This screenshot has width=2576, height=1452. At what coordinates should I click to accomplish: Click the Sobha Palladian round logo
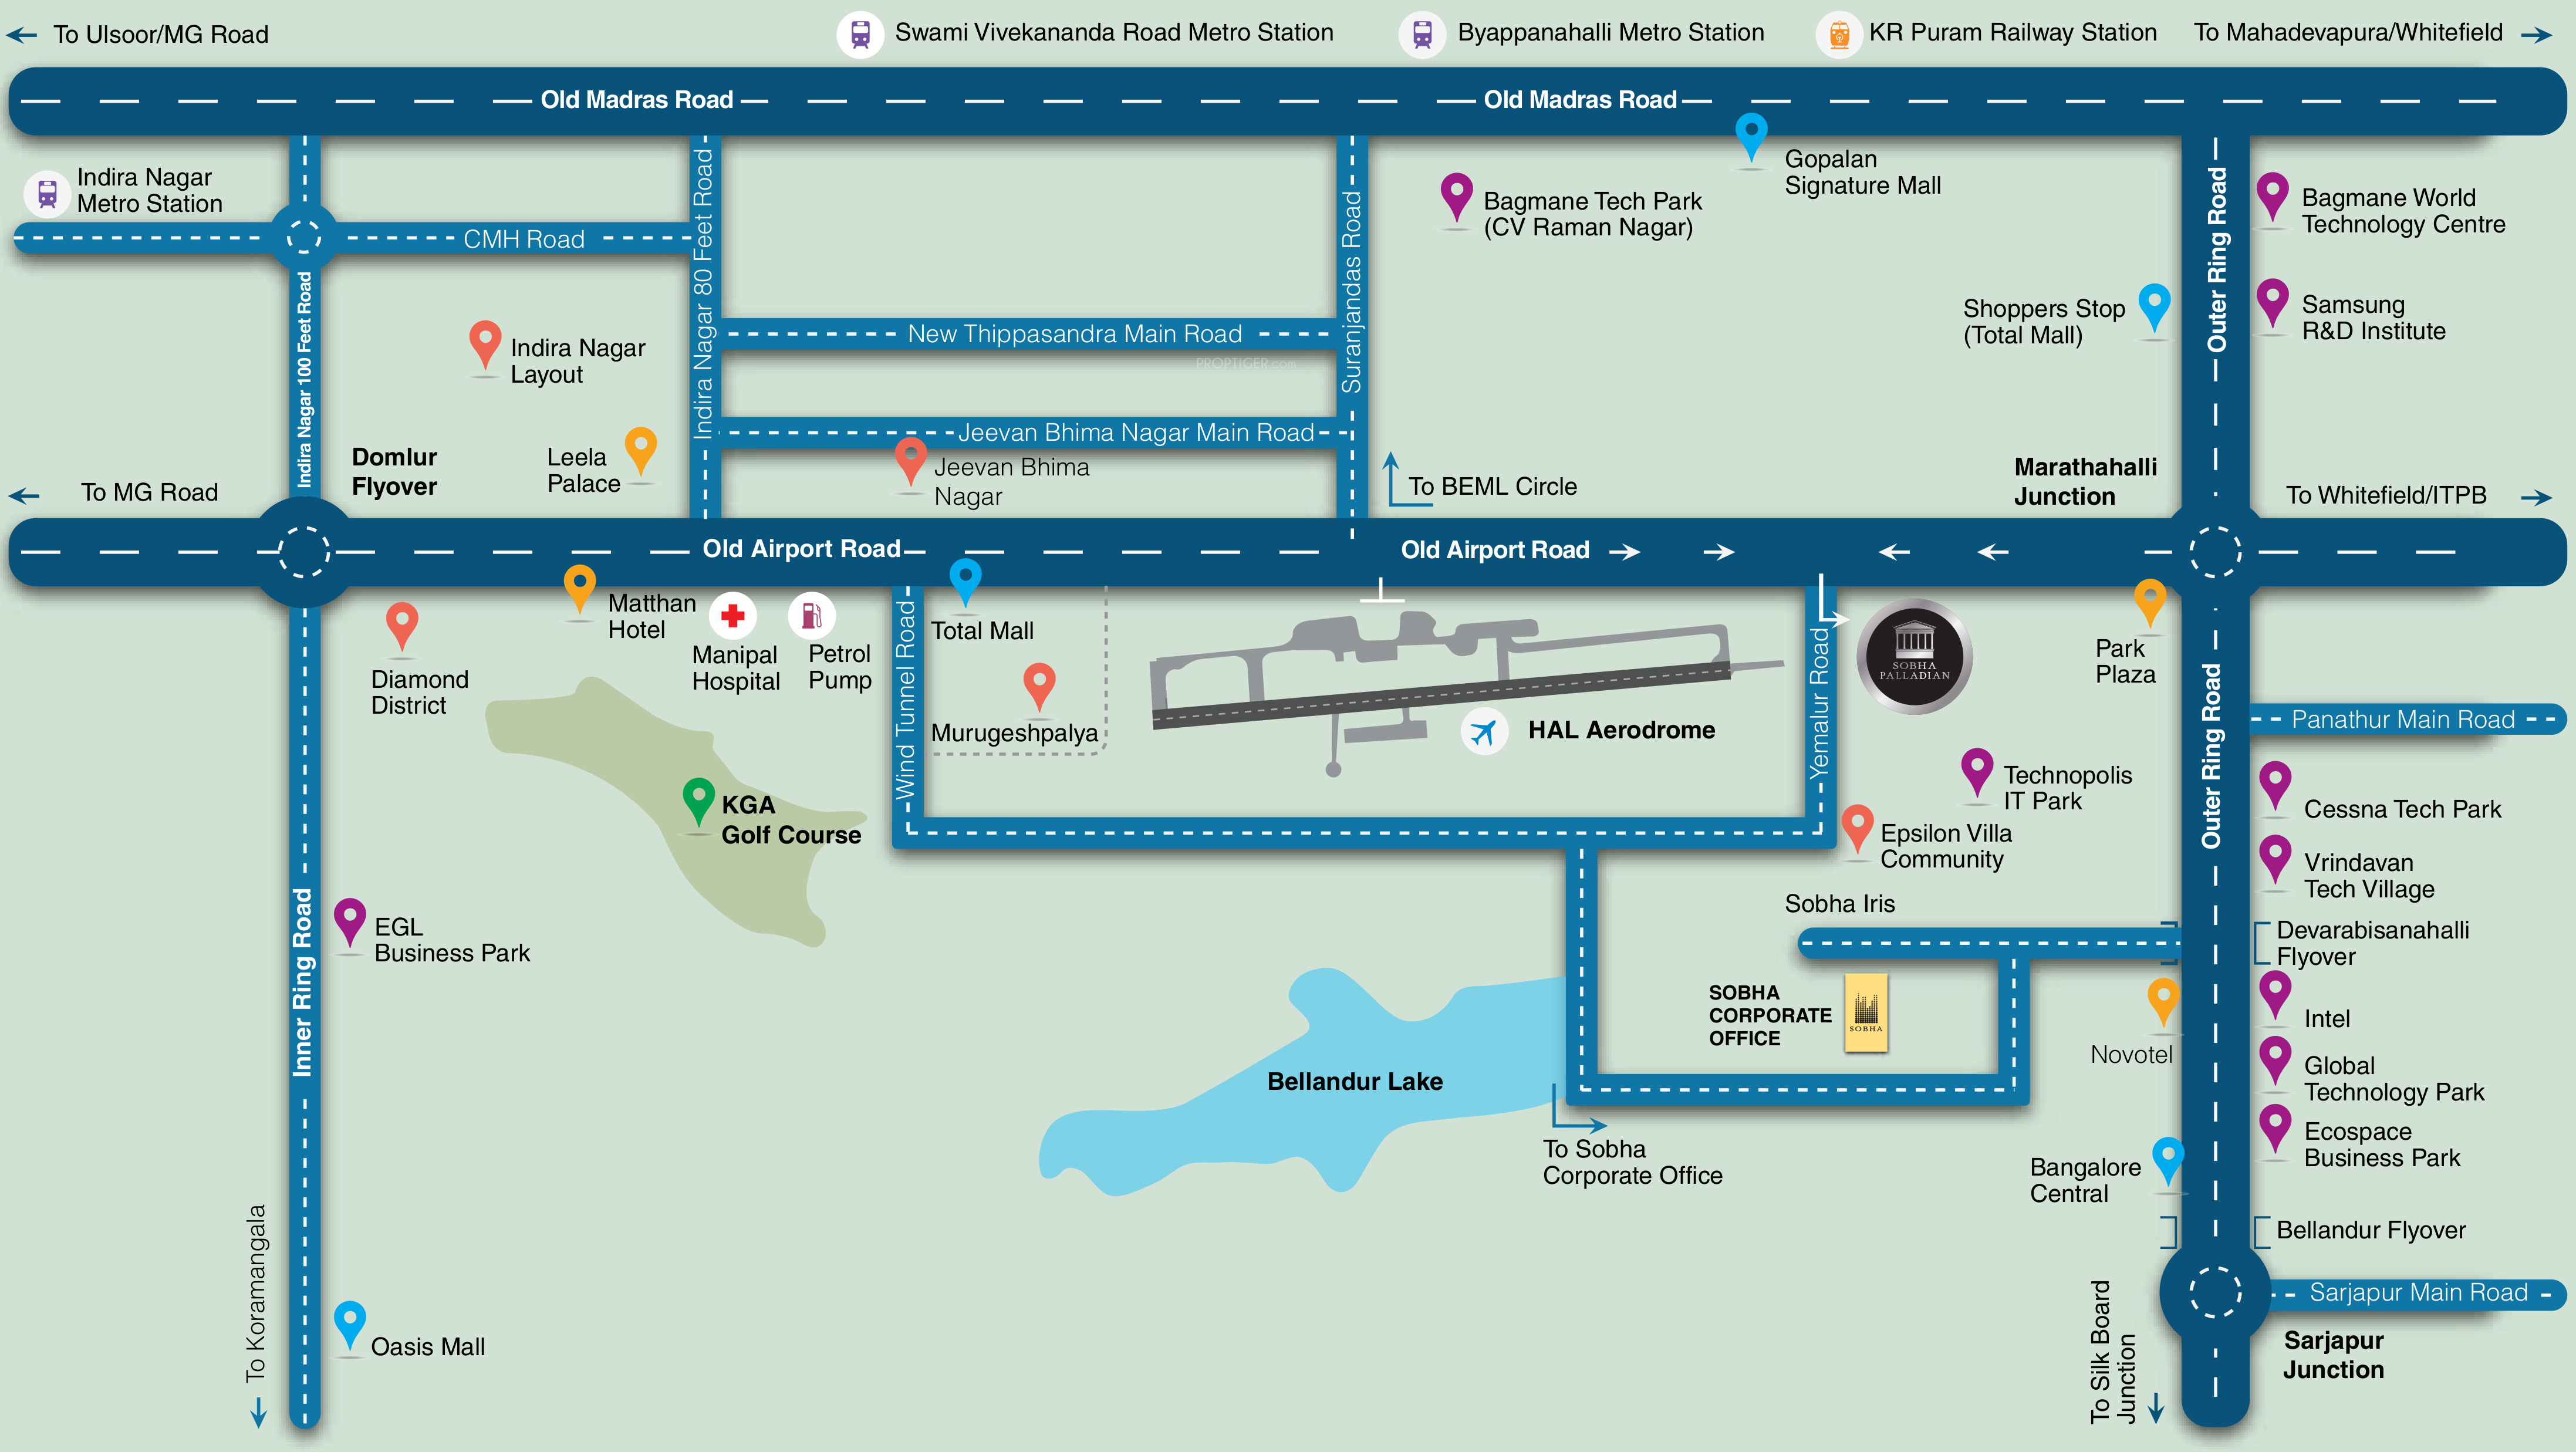tap(1914, 657)
